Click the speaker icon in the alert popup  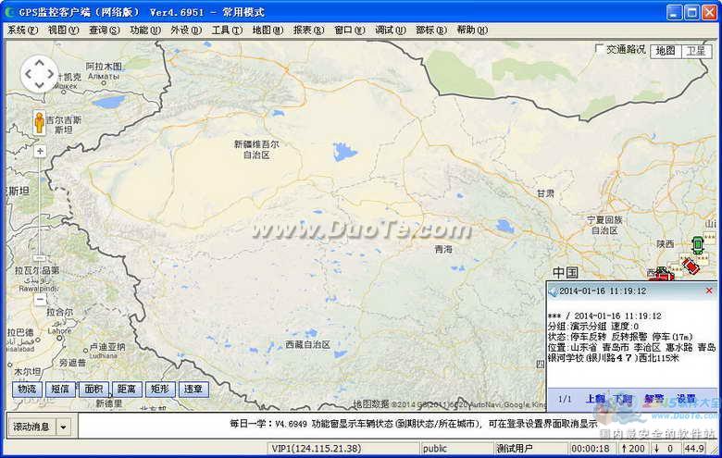pyautogui.click(x=553, y=291)
